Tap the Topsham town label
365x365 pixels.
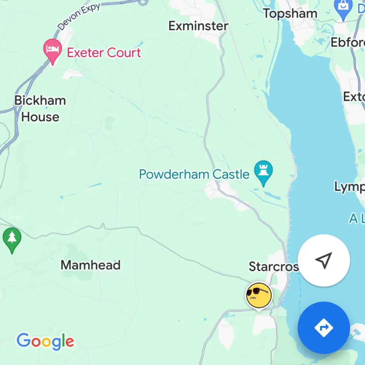[290, 14]
